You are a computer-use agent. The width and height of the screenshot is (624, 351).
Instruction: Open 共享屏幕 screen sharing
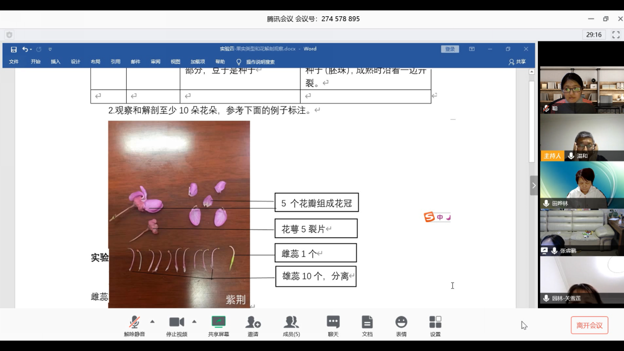pyautogui.click(x=218, y=326)
